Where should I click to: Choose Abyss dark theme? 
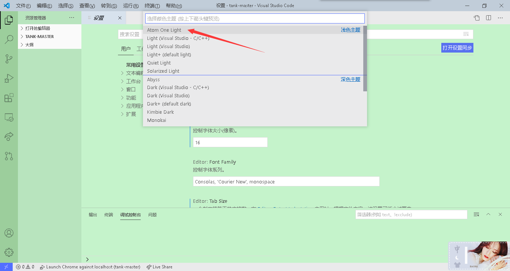(x=253, y=79)
